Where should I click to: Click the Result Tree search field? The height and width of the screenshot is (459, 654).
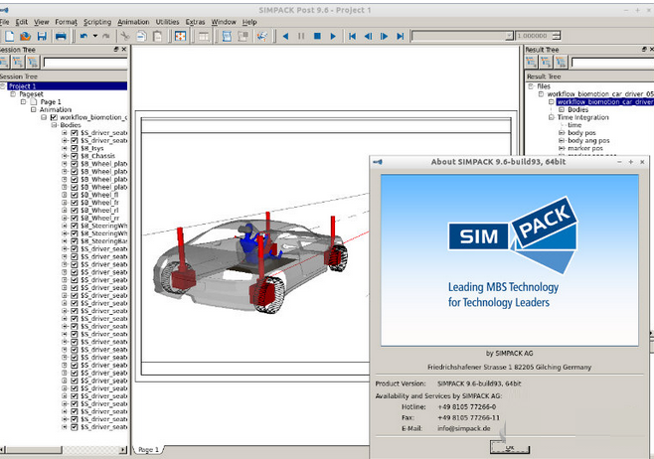612,62
